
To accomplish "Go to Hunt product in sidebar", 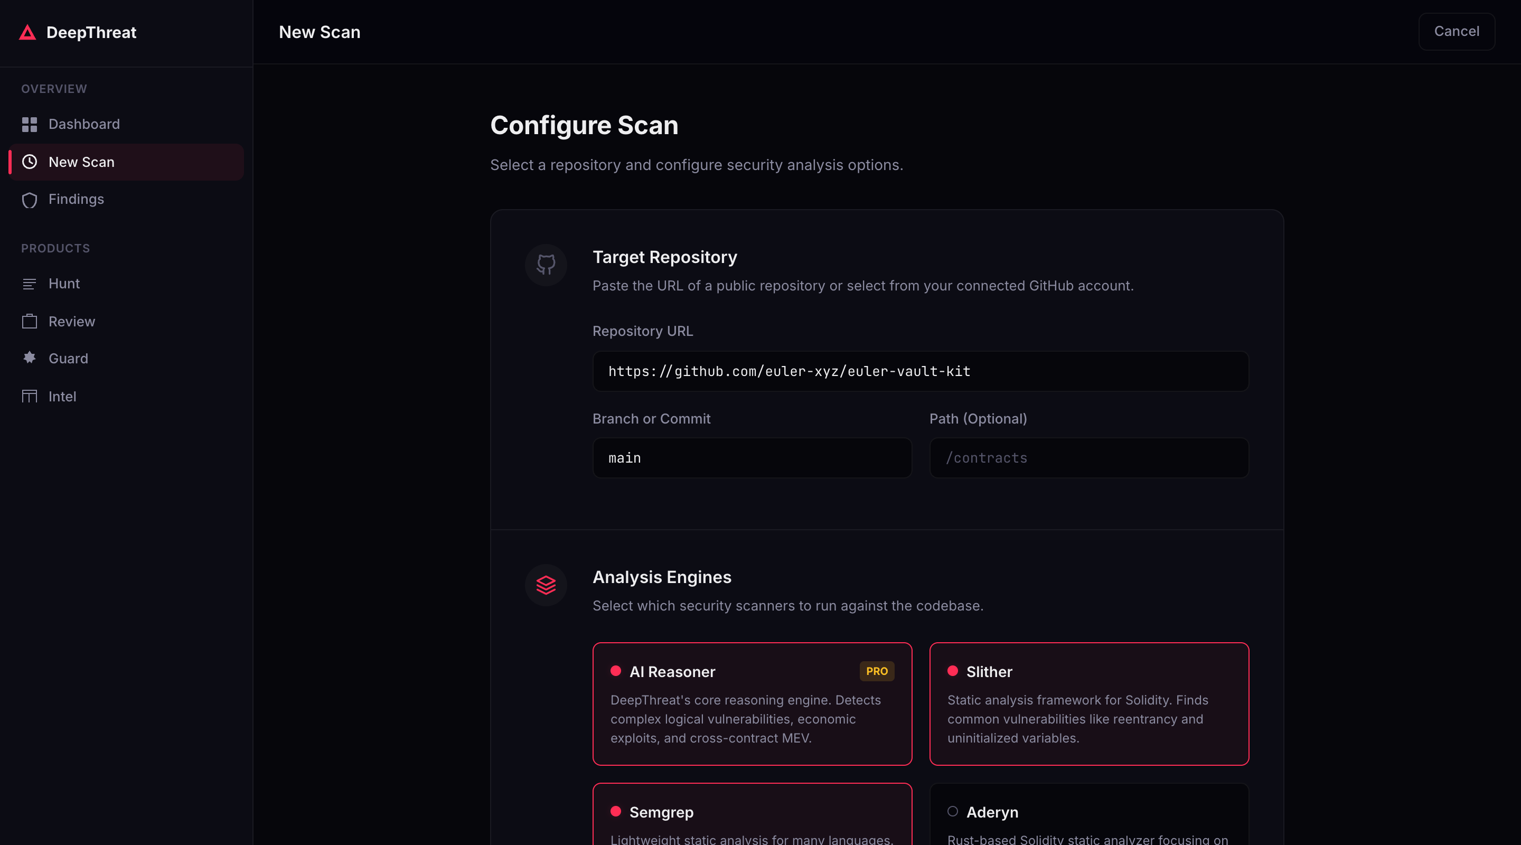I will 64,284.
